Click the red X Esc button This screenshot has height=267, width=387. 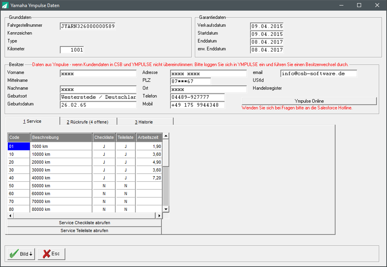click(51, 254)
